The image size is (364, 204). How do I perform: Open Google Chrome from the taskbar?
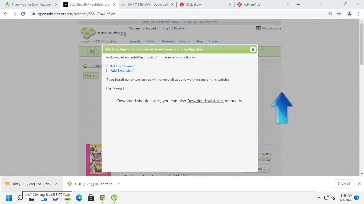[103, 198]
